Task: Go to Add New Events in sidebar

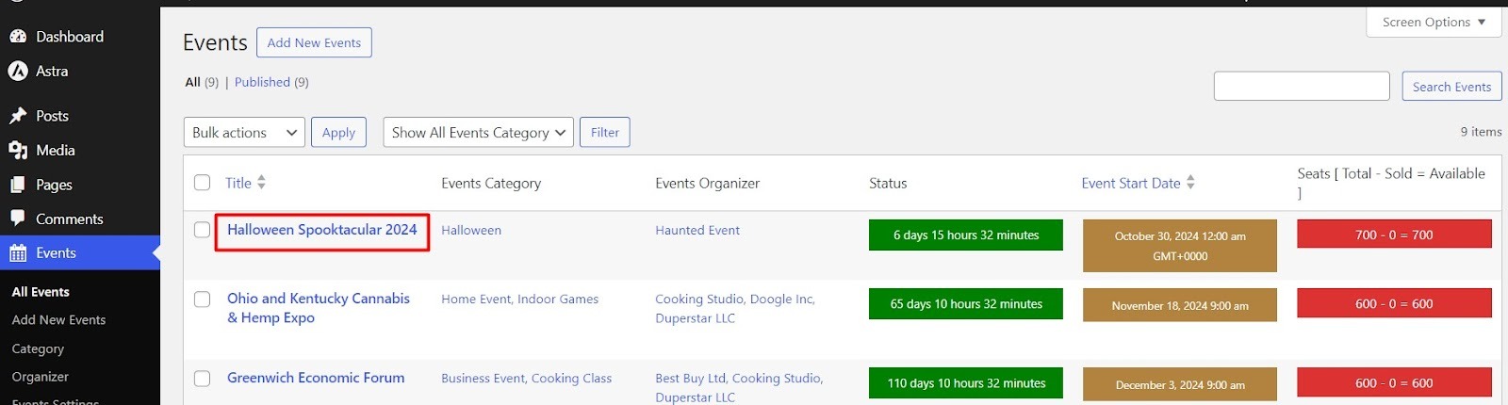Action: coord(58,320)
